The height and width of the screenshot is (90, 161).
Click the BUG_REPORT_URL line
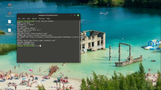tap(48, 38)
